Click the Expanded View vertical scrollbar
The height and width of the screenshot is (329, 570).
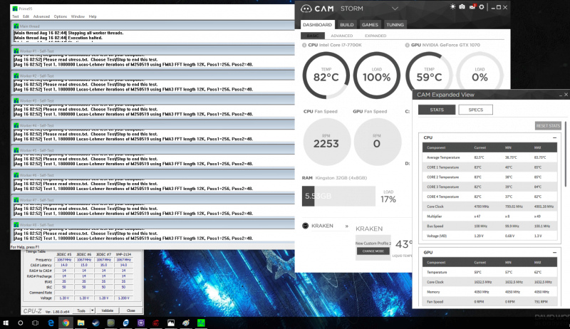coord(565,155)
